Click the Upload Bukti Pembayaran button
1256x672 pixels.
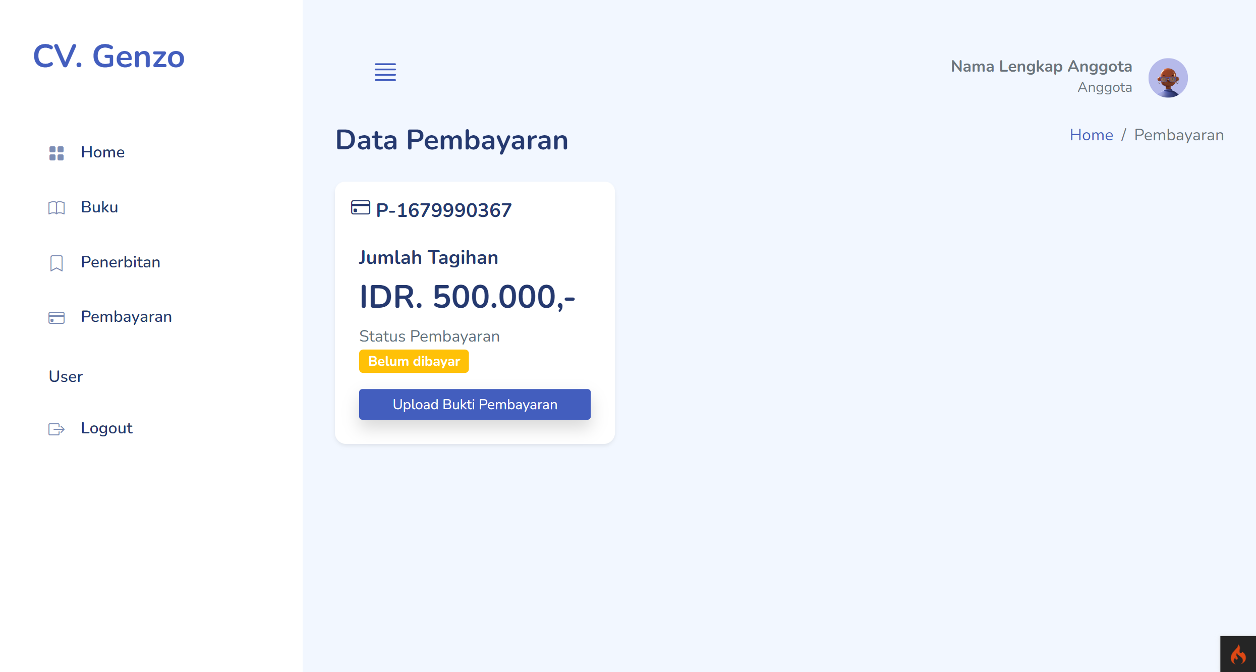474,404
